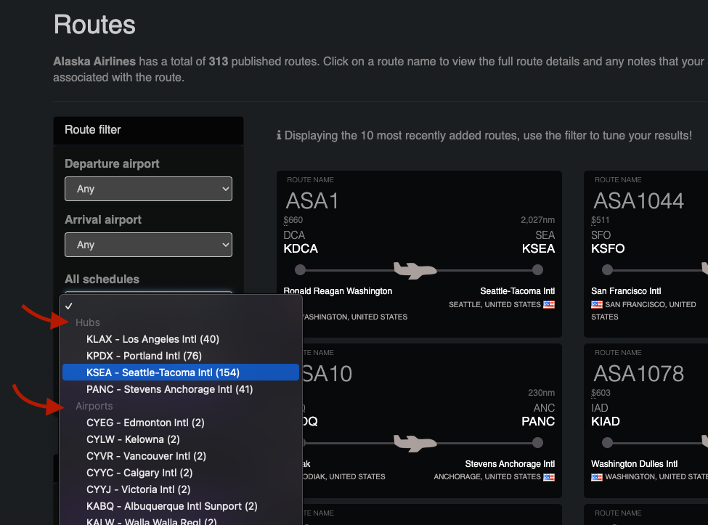Click the $603 price on ASA1078
The image size is (708, 525).
[x=601, y=393]
